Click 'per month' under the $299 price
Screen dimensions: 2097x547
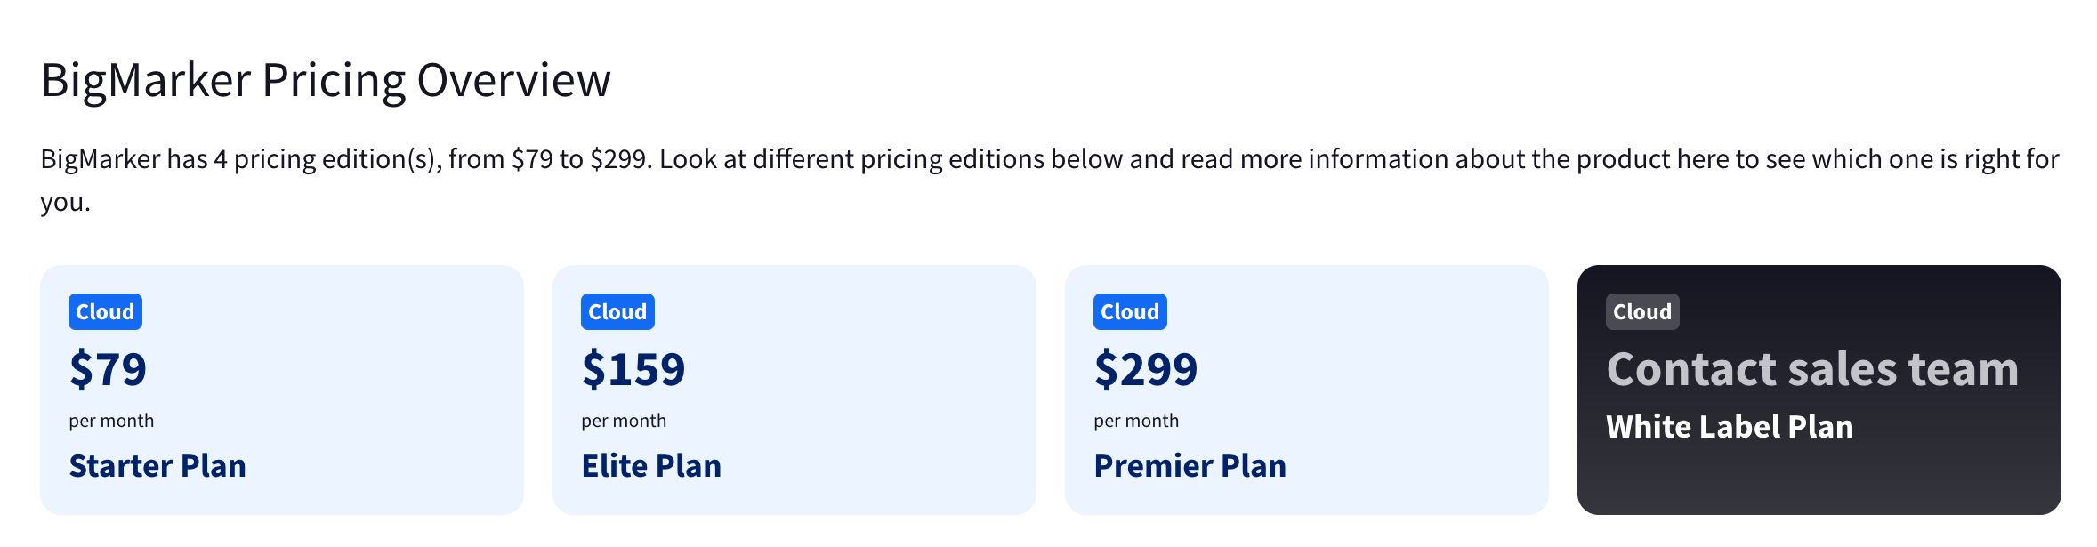[1136, 421]
